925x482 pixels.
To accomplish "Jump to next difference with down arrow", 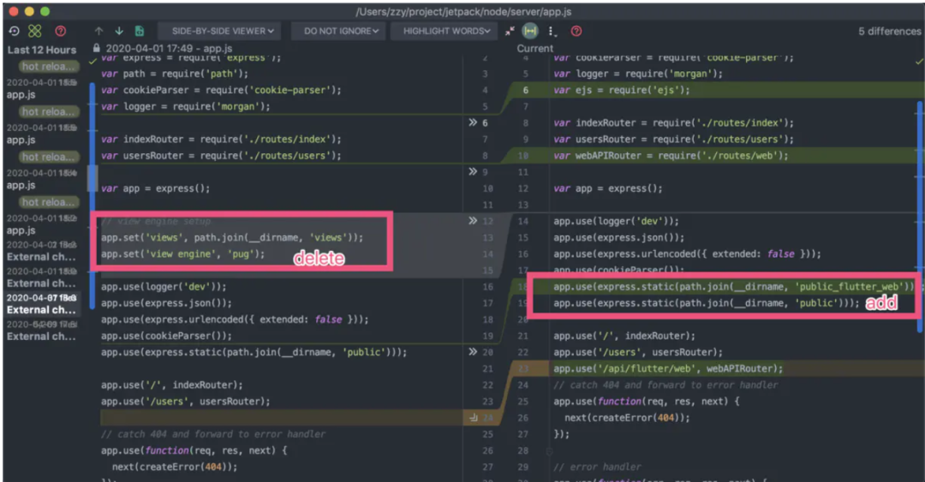I will pyautogui.click(x=119, y=31).
